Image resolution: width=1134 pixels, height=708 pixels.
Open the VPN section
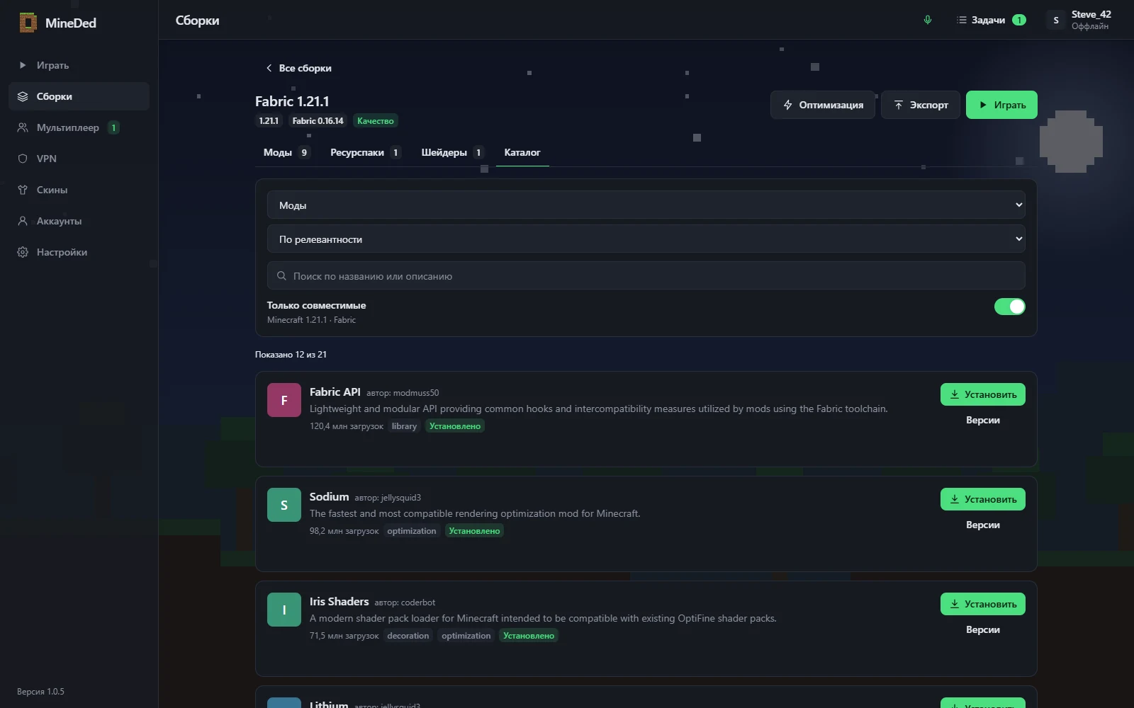point(79,159)
